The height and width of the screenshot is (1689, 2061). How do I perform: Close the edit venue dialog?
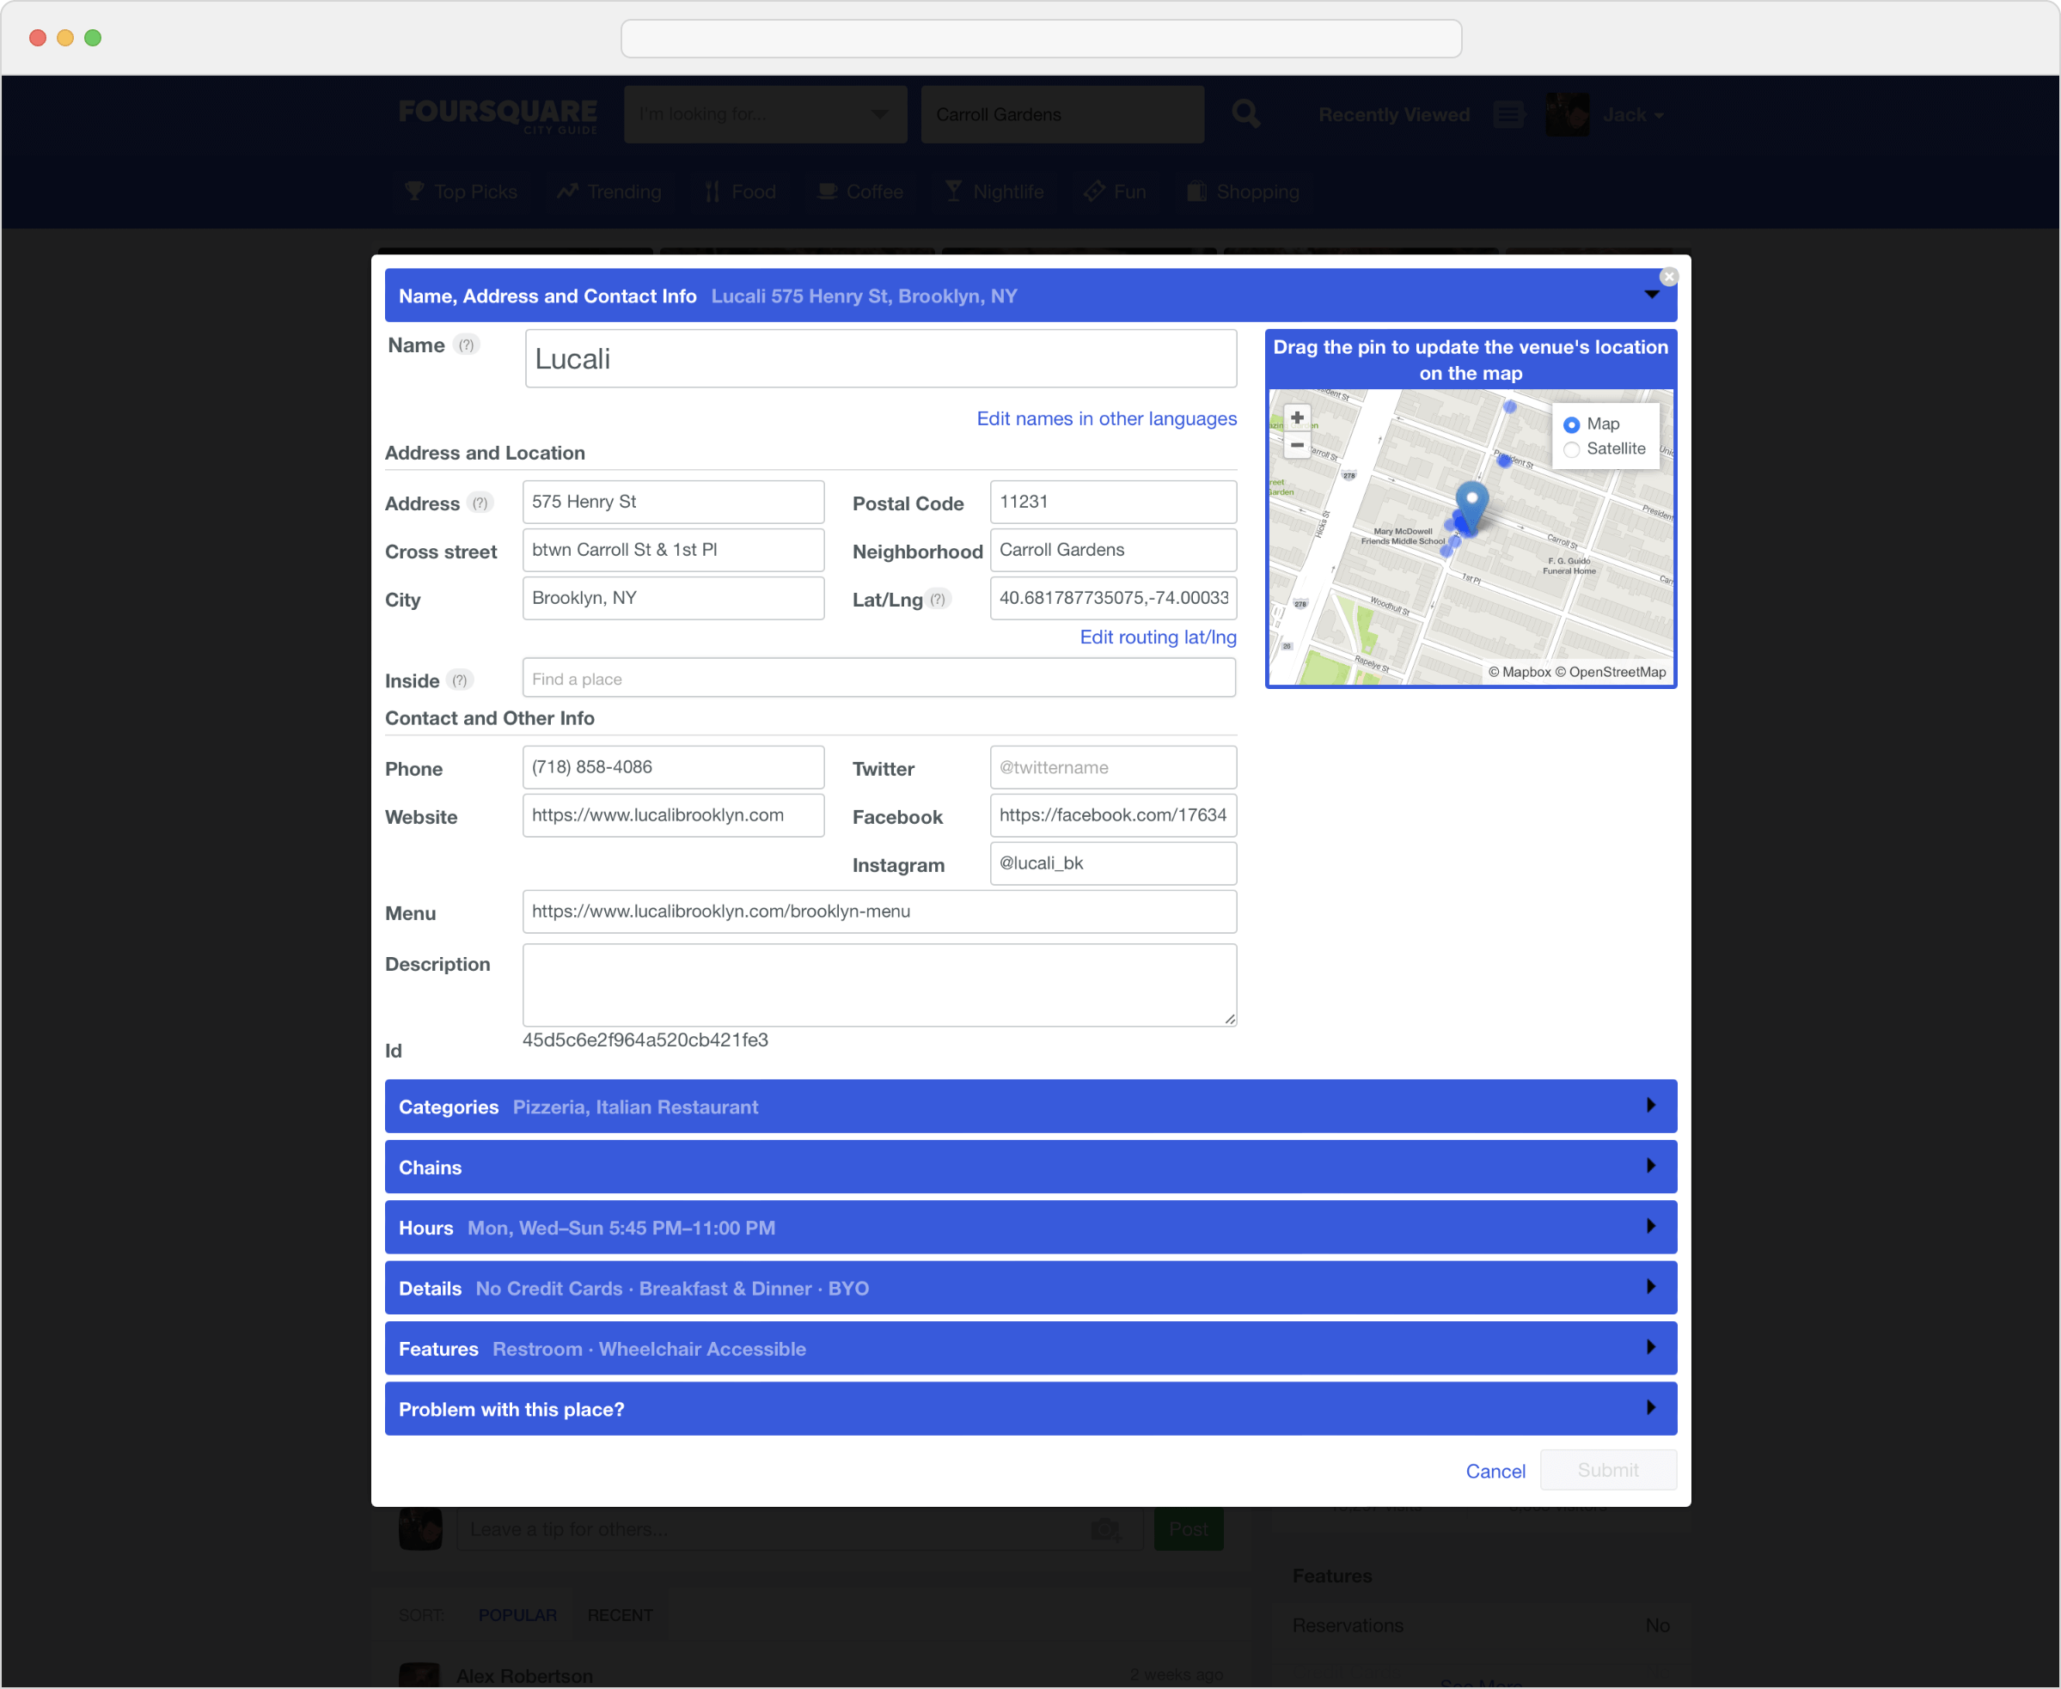click(x=1668, y=277)
